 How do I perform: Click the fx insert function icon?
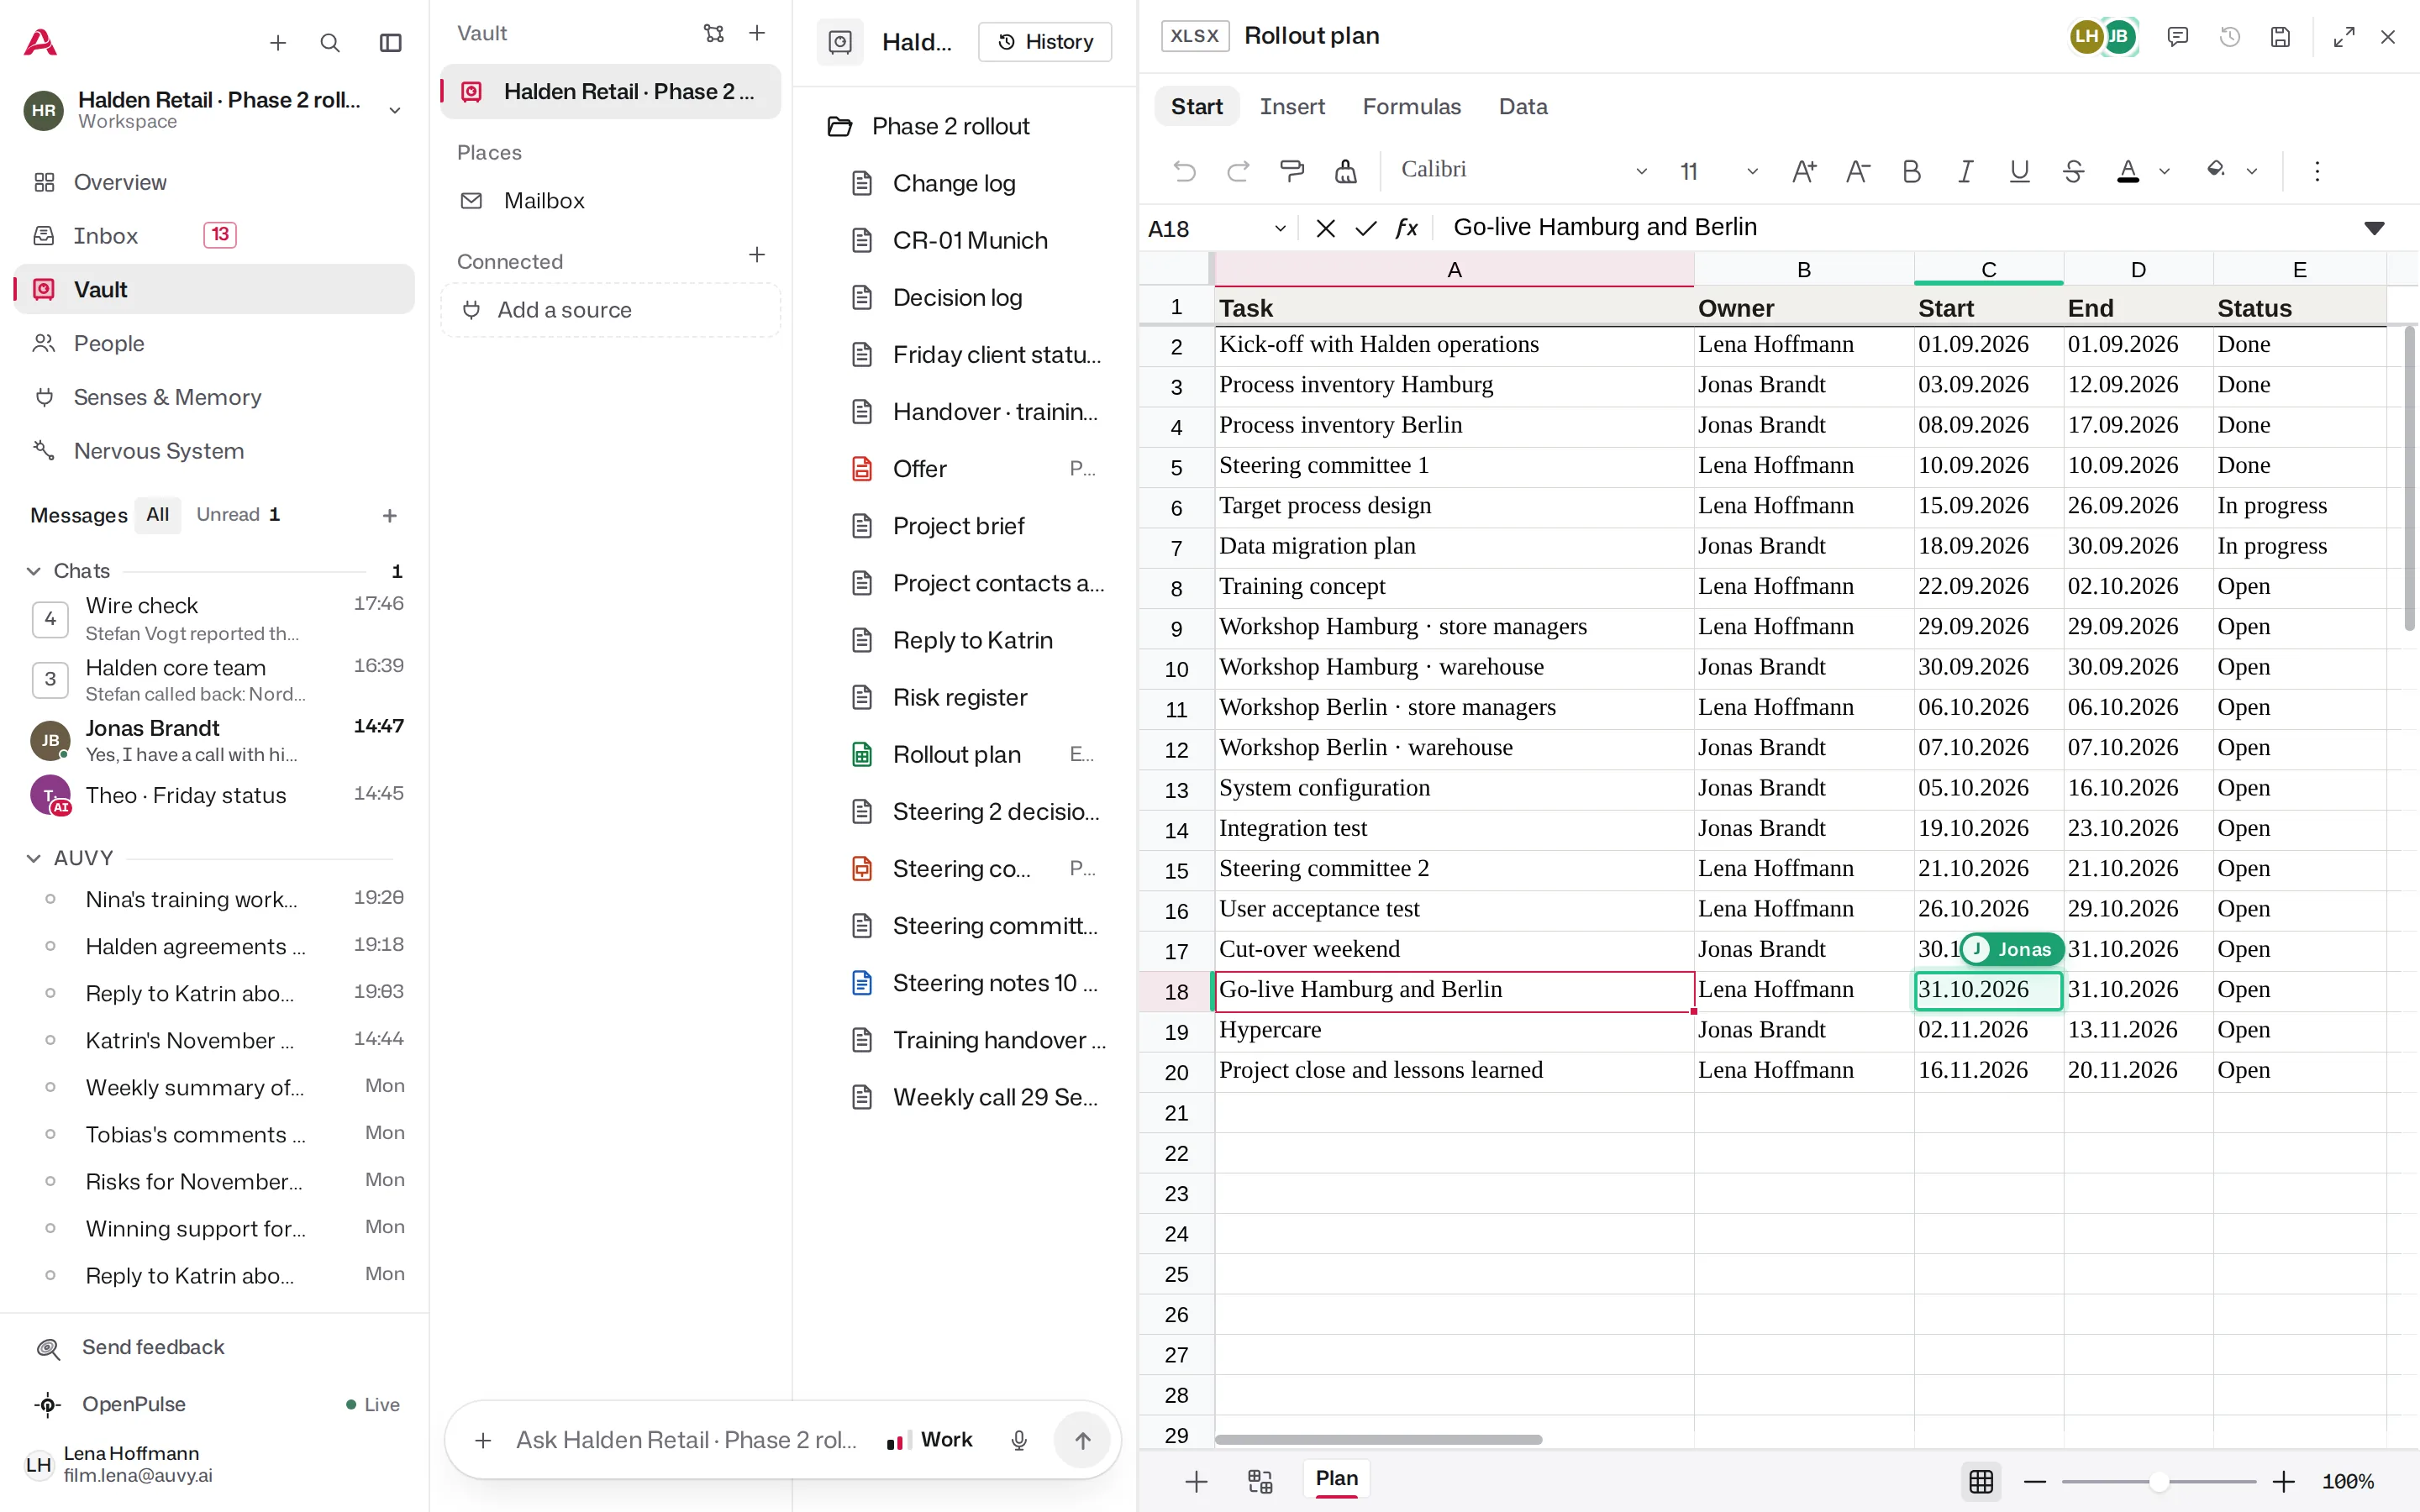click(1406, 229)
